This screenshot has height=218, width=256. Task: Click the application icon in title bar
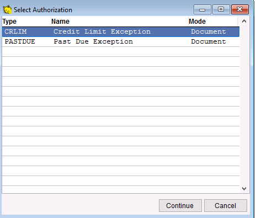coord(7,9)
